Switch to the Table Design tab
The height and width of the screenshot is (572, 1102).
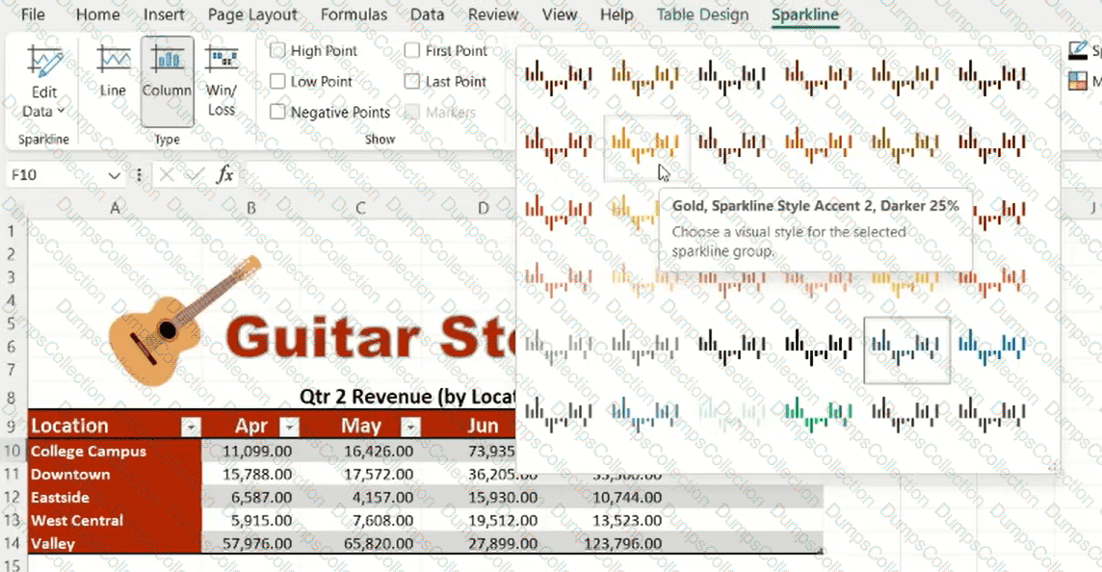[x=702, y=14]
